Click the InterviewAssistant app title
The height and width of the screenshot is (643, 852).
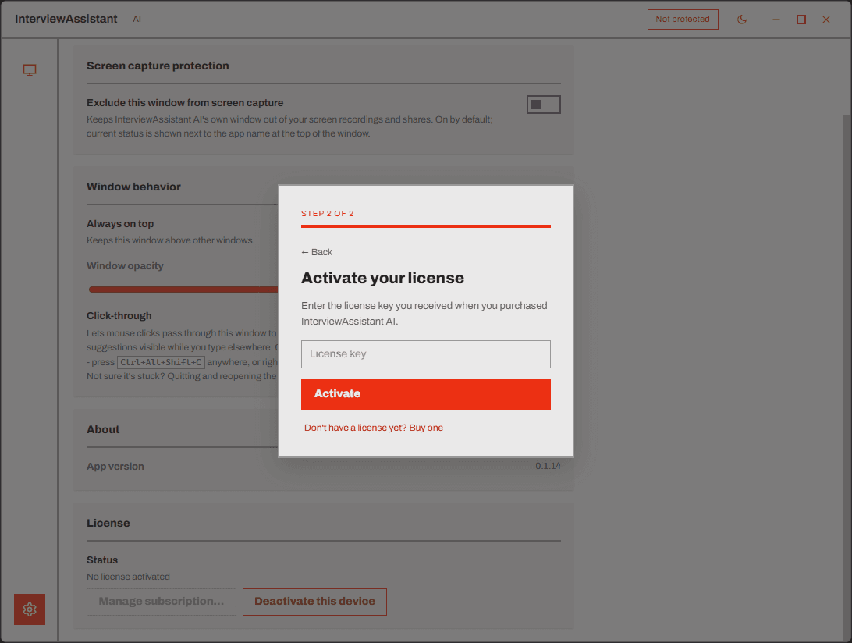coord(66,19)
